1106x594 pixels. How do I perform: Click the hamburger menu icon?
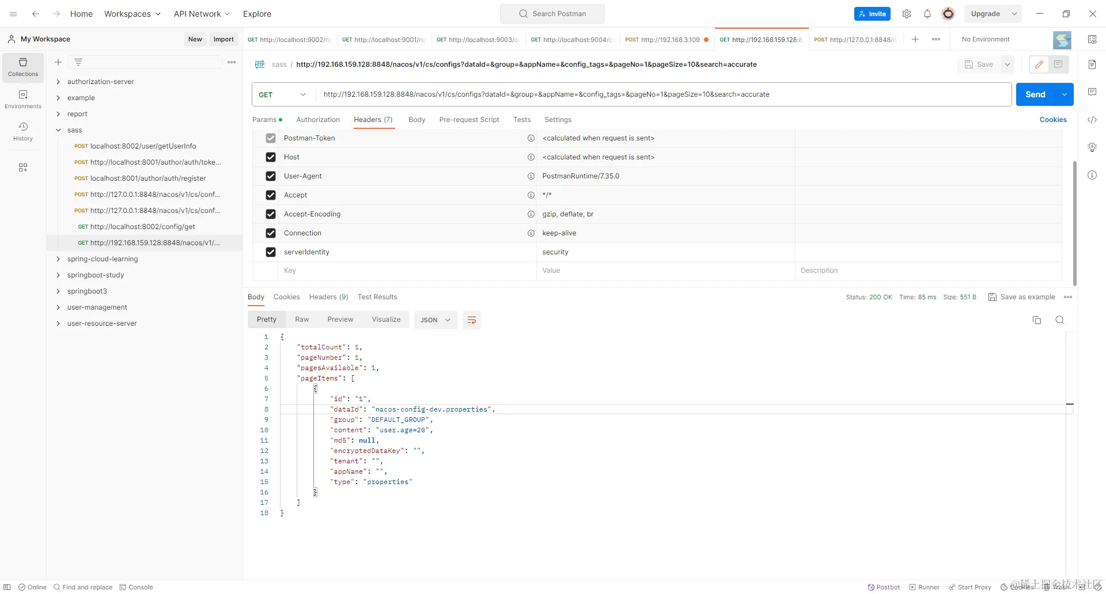coord(13,14)
